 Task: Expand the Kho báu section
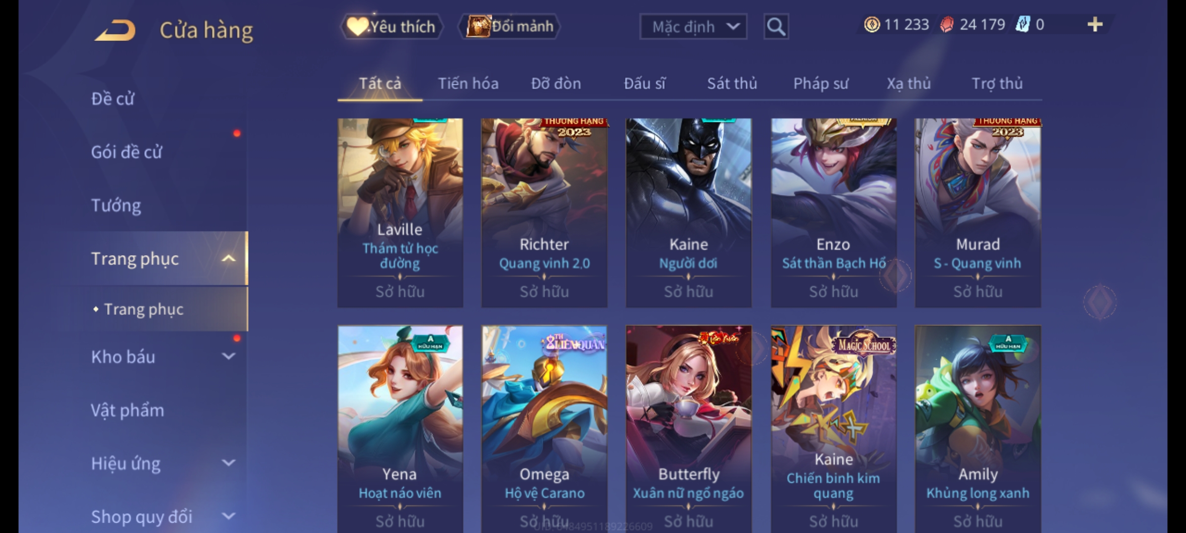tap(228, 356)
